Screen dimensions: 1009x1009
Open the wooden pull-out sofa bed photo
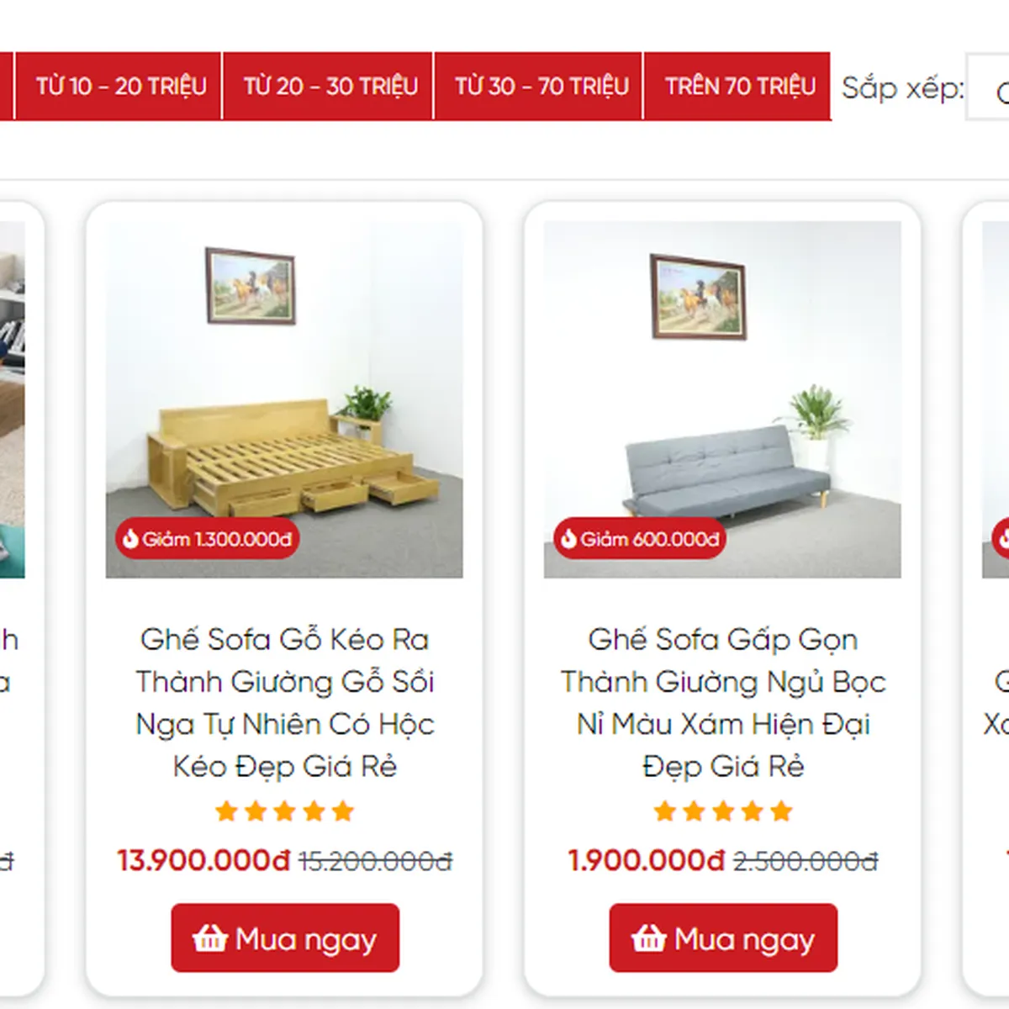[x=284, y=399]
